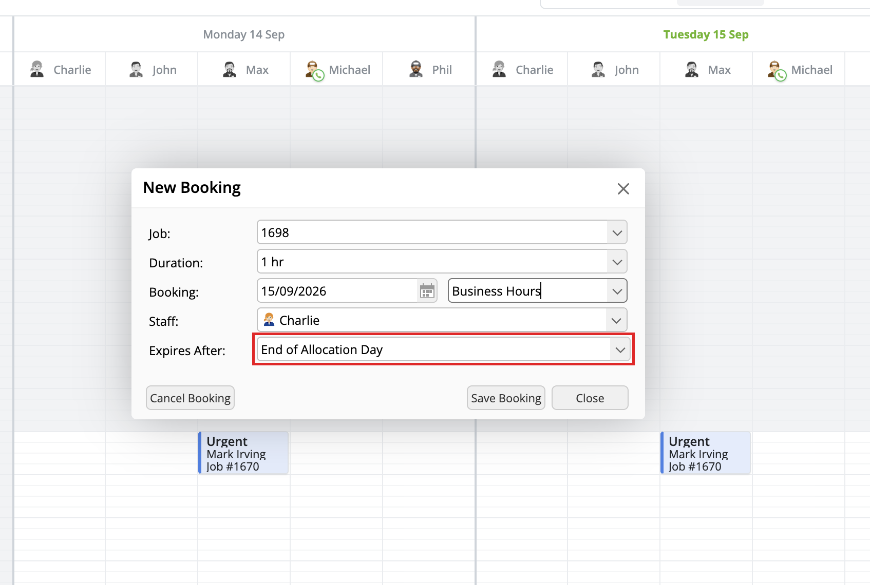Click Michael's avatar under Tuesday 15 Sep
This screenshot has height=585, width=870.
pos(776,70)
